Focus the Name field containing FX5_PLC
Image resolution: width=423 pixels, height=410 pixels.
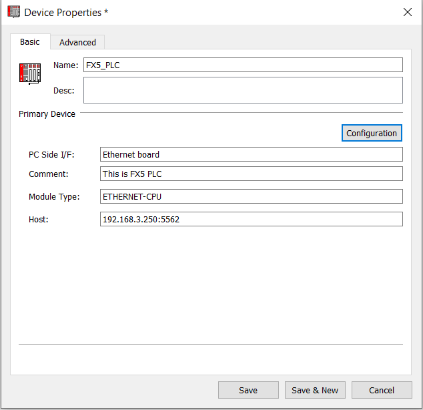tap(243, 65)
